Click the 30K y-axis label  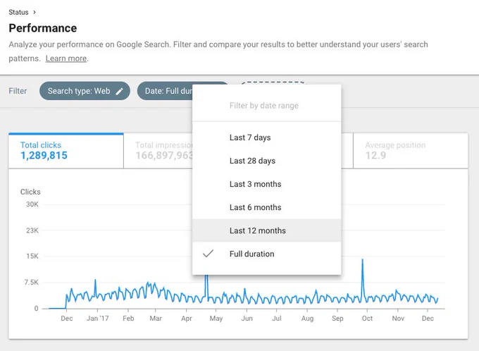coord(32,204)
